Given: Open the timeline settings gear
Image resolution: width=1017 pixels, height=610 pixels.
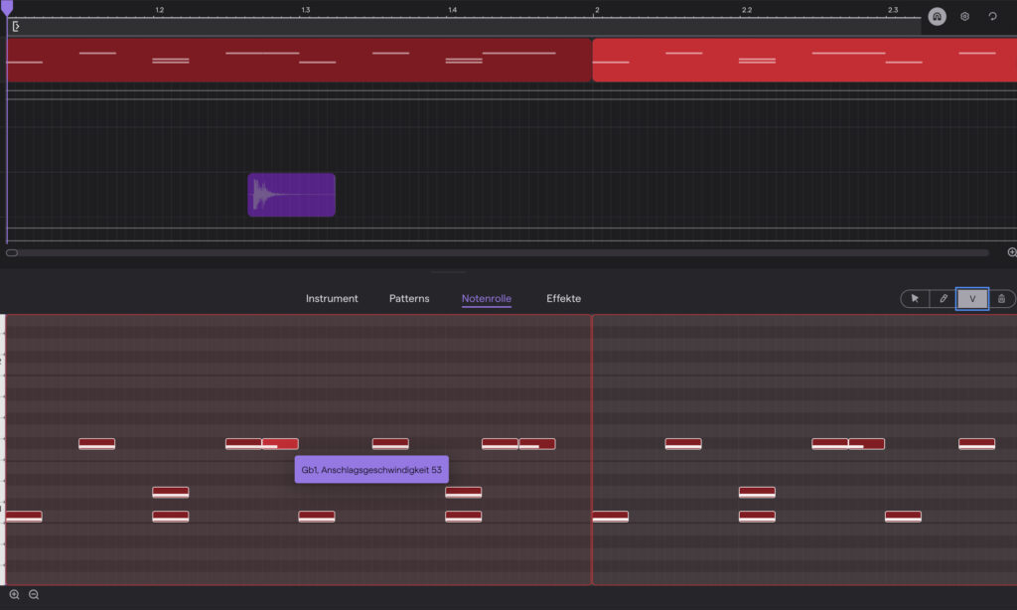Looking at the screenshot, I should (x=964, y=16).
